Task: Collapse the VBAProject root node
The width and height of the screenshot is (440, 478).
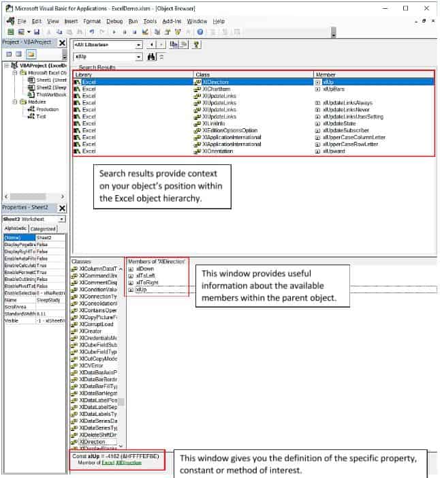Action: tap(6, 65)
